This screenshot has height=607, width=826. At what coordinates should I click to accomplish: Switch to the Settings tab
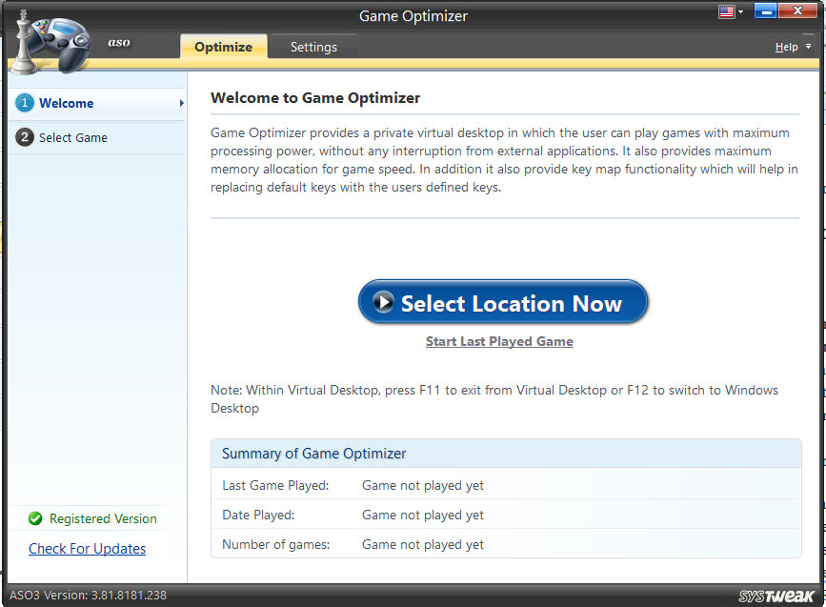(313, 46)
